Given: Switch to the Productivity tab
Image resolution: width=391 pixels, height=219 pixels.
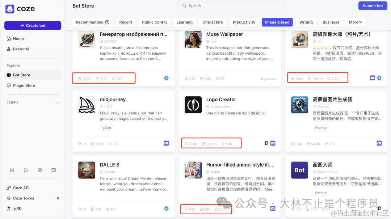Looking at the screenshot, I should pos(244,22).
